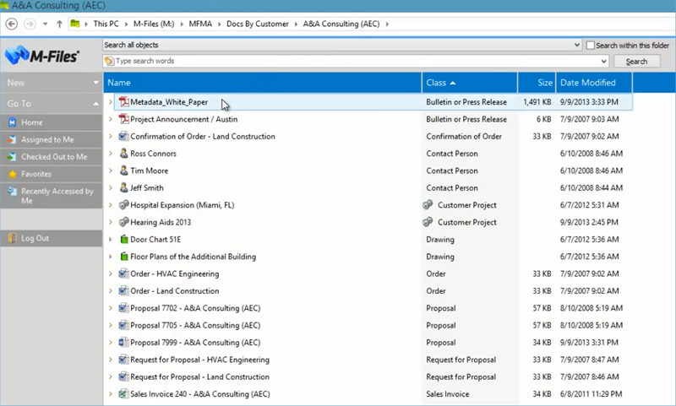The height and width of the screenshot is (406, 676).
Task: Expand the Metadata_White_Paper row
Action: (x=111, y=102)
